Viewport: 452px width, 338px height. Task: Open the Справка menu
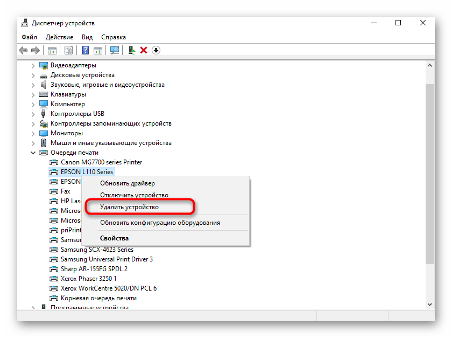pyautogui.click(x=113, y=37)
